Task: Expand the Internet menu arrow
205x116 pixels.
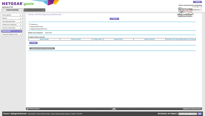Action: pyautogui.click(x=20, y=18)
